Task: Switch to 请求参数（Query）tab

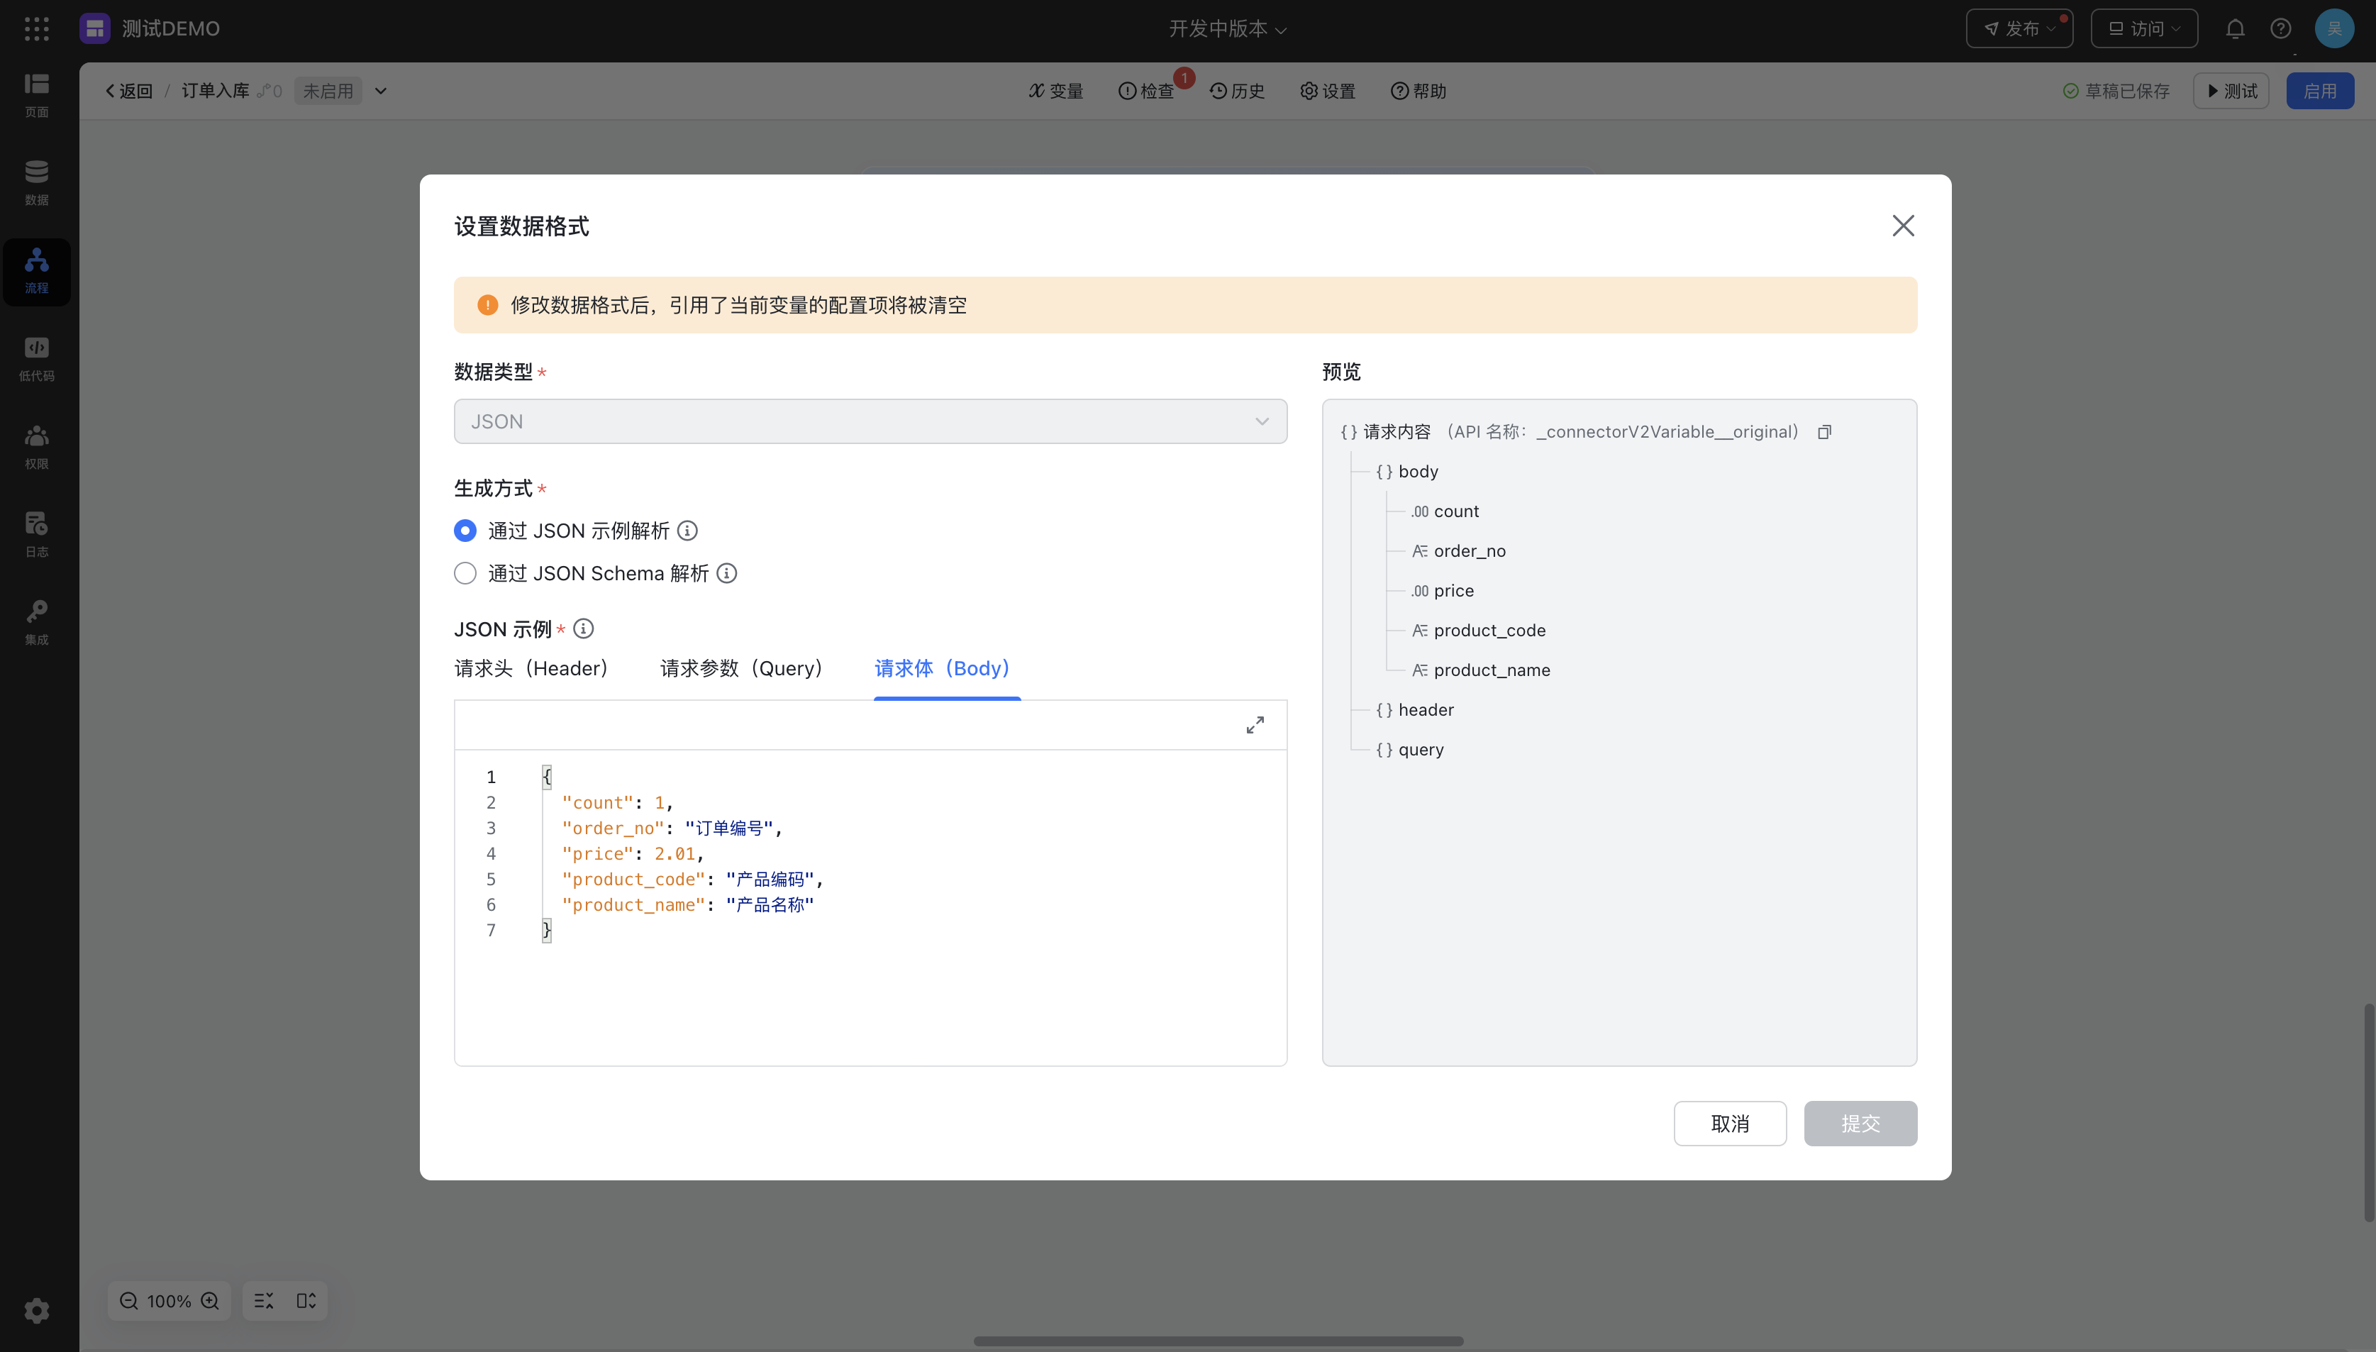Action: pos(741,669)
